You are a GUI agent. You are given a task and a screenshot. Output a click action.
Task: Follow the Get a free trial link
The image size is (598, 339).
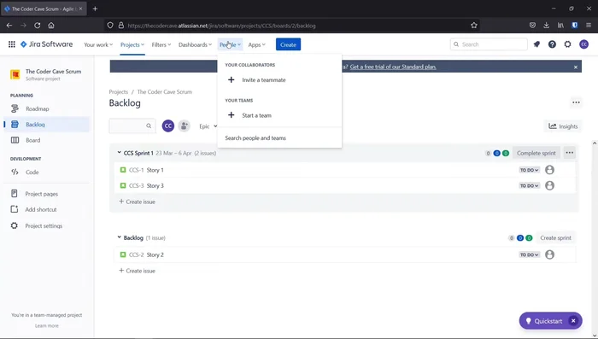(x=393, y=67)
